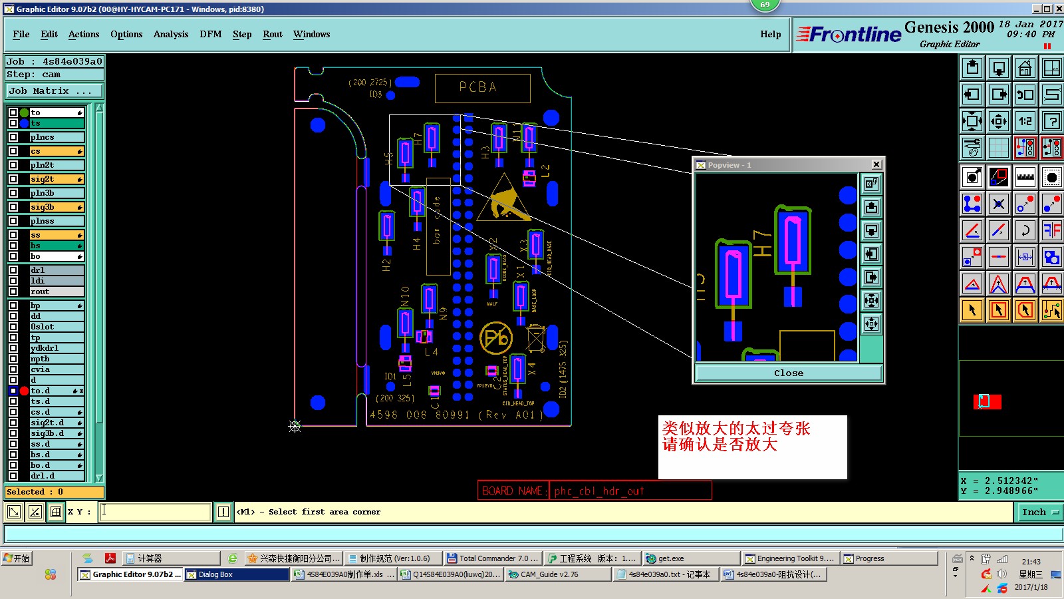Select the dimension measure tool icon

(x=1025, y=257)
